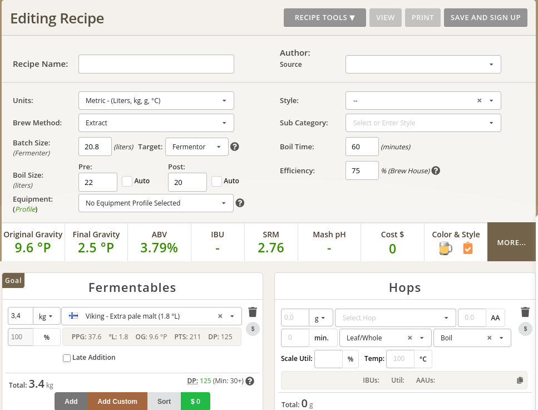Click help icon beside Equipment profile
538x410 pixels.
240,203
